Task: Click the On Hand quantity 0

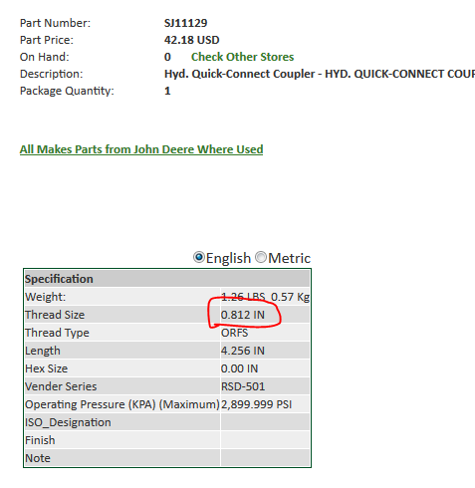Action: pyautogui.click(x=167, y=57)
